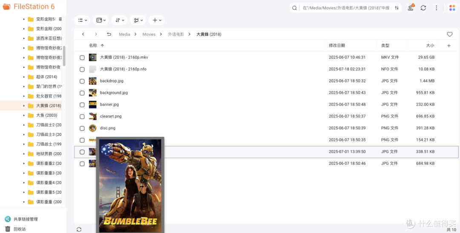Click the plus icon to add column
The image size is (460, 233).
point(448,46)
